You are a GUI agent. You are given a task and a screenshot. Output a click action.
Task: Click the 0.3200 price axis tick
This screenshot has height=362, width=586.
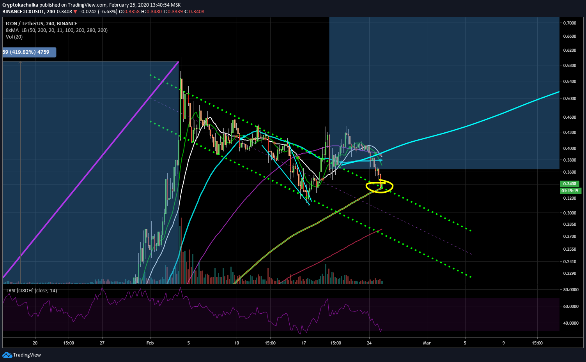click(x=570, y=198)
